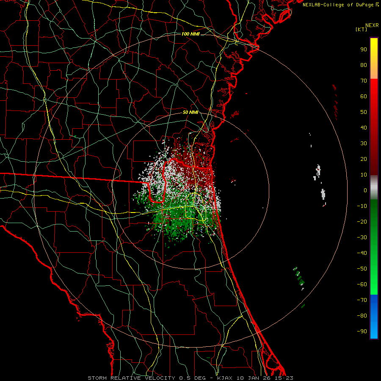Click the 80 value on the velocity scale
Screen dimensions: 381x381
364,65
